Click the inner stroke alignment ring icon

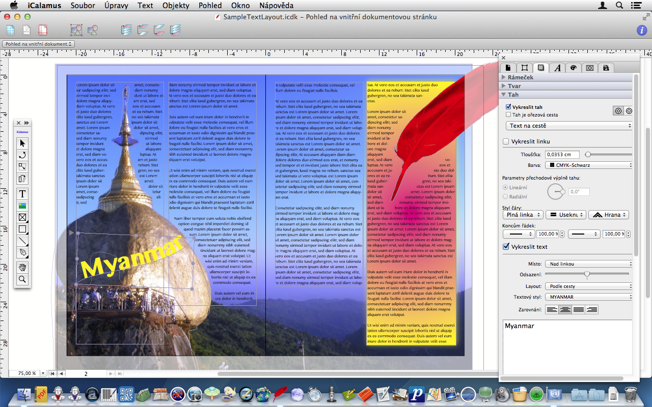pos(618,111)
